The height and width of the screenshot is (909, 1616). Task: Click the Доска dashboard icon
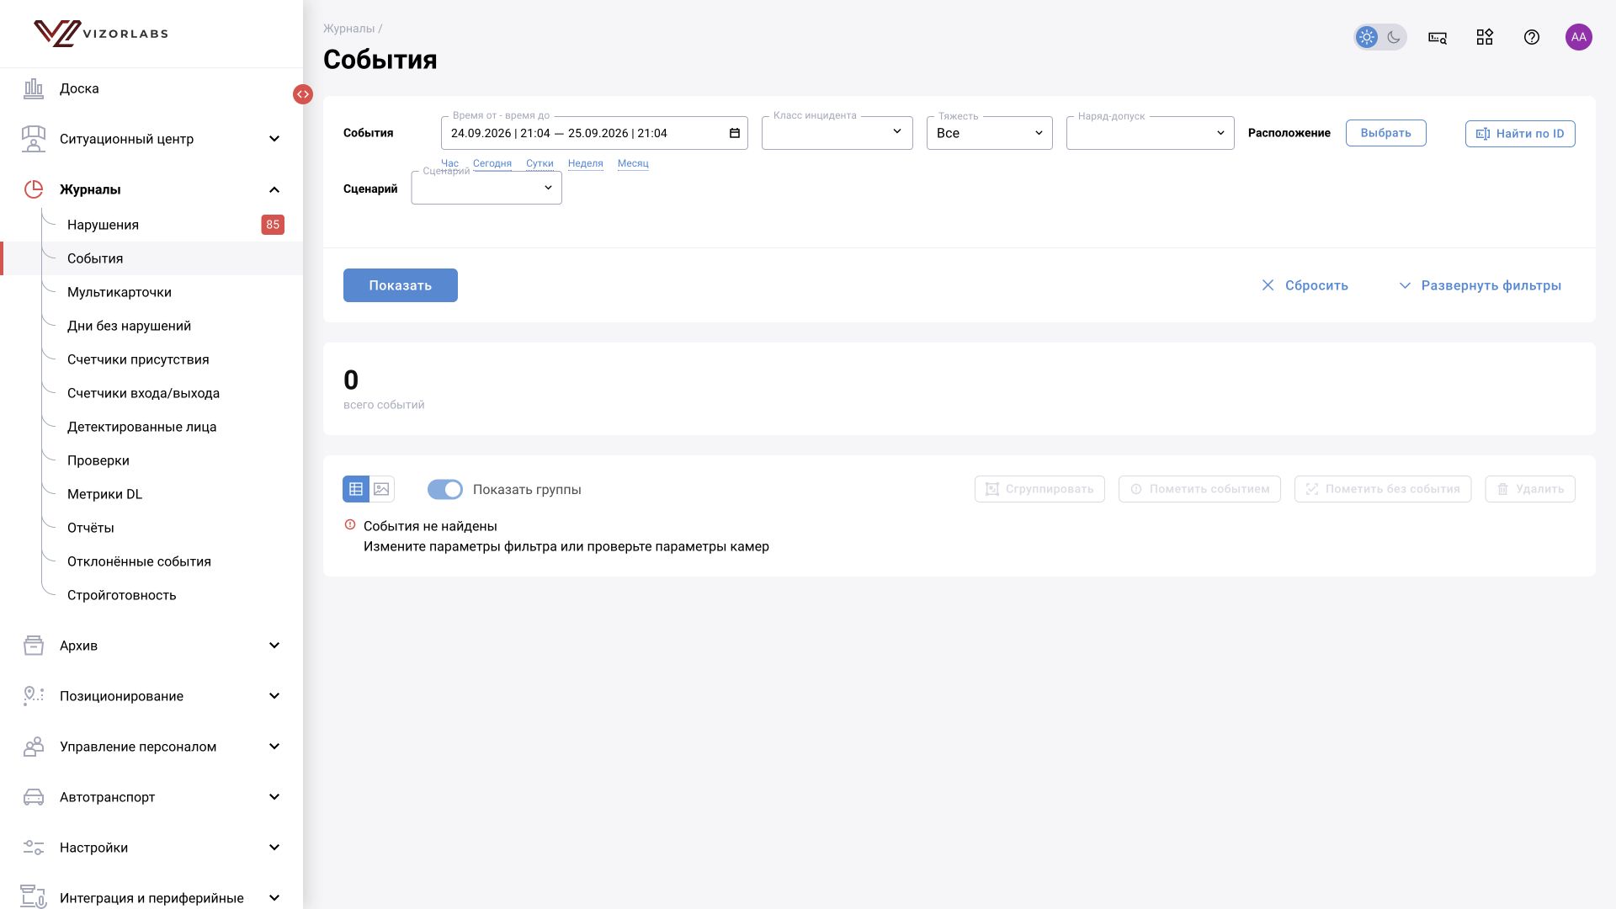point(34,88)
